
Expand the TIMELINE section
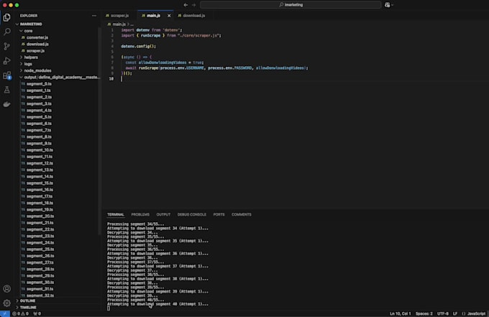28,308
